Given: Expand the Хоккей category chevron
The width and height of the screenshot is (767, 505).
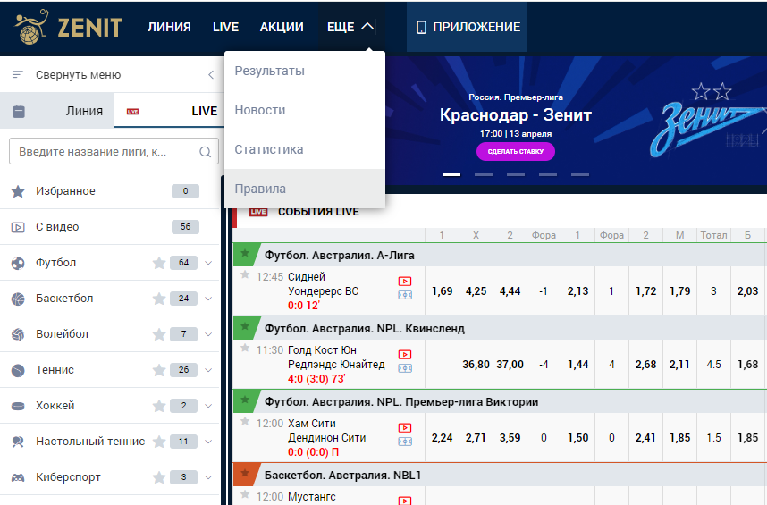Looking at the screenshot, I should 208,406.
